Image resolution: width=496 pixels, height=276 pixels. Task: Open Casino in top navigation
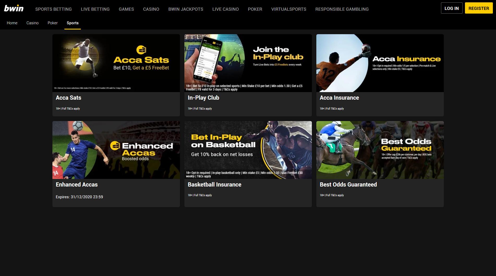[x=151, y=9]
